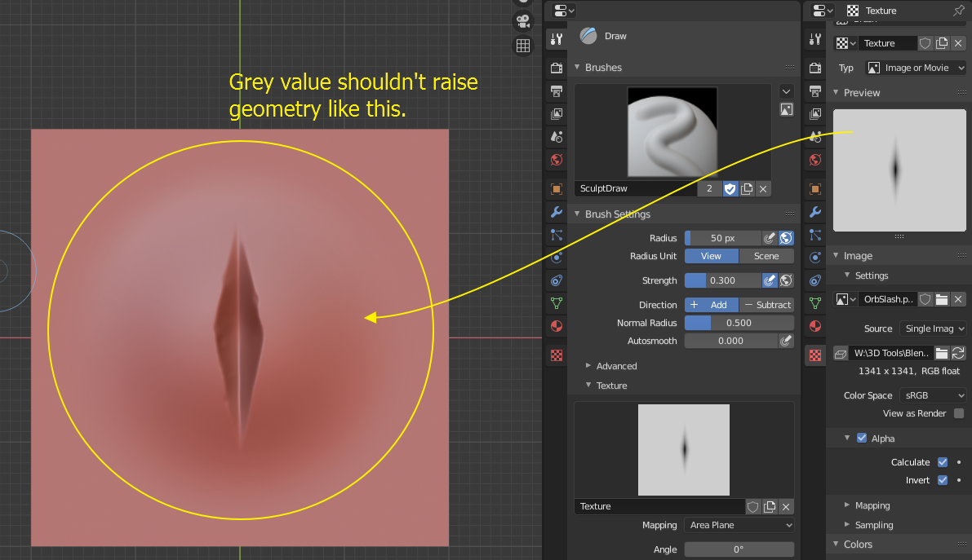Image resolution: width=972 pixels, height=560 pixels.
Task: Open Output tab in right Texture panel
Action: coord(815,91)
